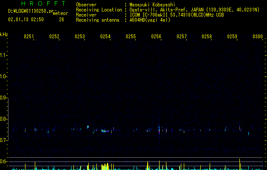Click the 'Receiving Location' label
The width and height of the screenshot is (267, 170).
99,10
